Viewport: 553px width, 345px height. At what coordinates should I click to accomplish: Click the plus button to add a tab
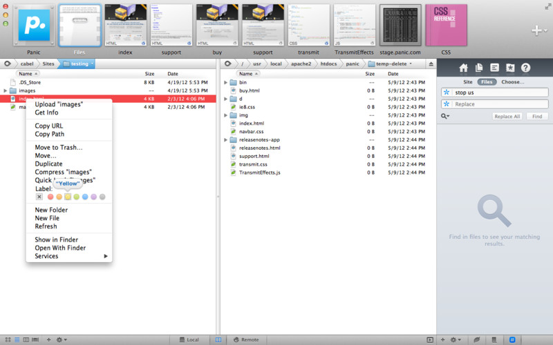[x=536, y=30]
